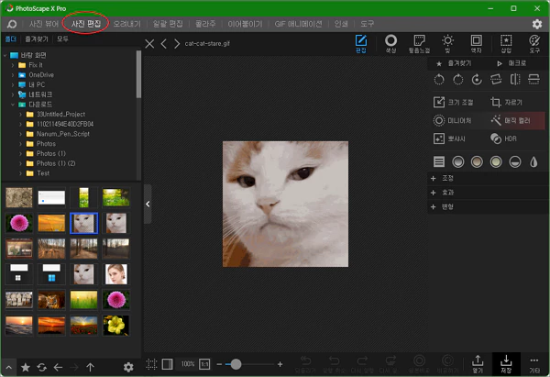Open the settings gear at top right
Viewport: 550px width, 377px height.
tap(537, 24)
